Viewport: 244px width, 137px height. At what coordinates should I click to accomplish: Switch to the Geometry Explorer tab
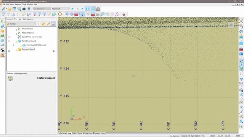(21, 73)
